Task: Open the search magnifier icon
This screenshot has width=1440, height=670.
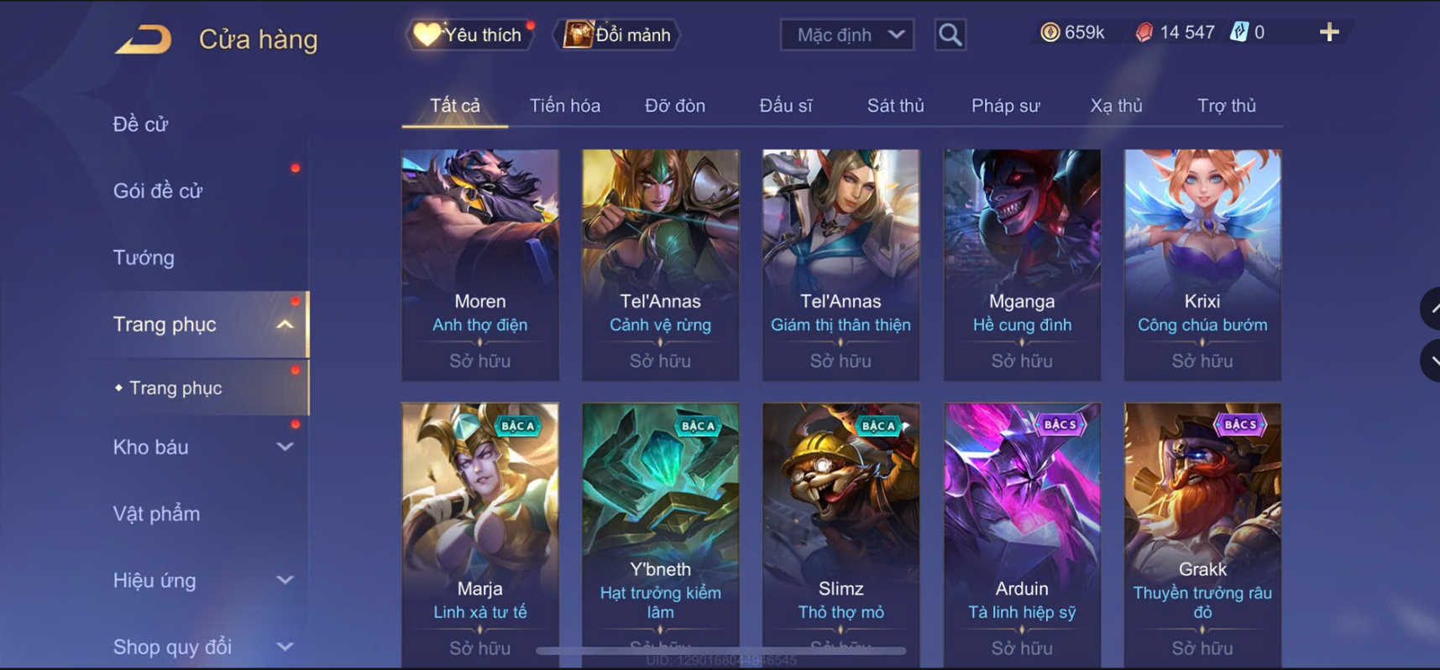Action: pyautogui.click(x=950, y=34)
